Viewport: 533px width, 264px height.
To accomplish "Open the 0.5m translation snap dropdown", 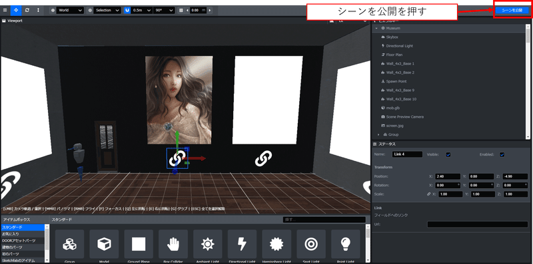I will (142, 10).
